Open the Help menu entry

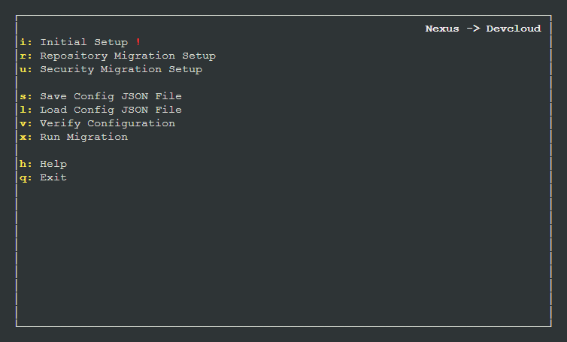point(53,164)
